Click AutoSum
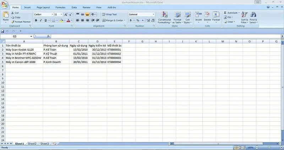 click(231, 13)
